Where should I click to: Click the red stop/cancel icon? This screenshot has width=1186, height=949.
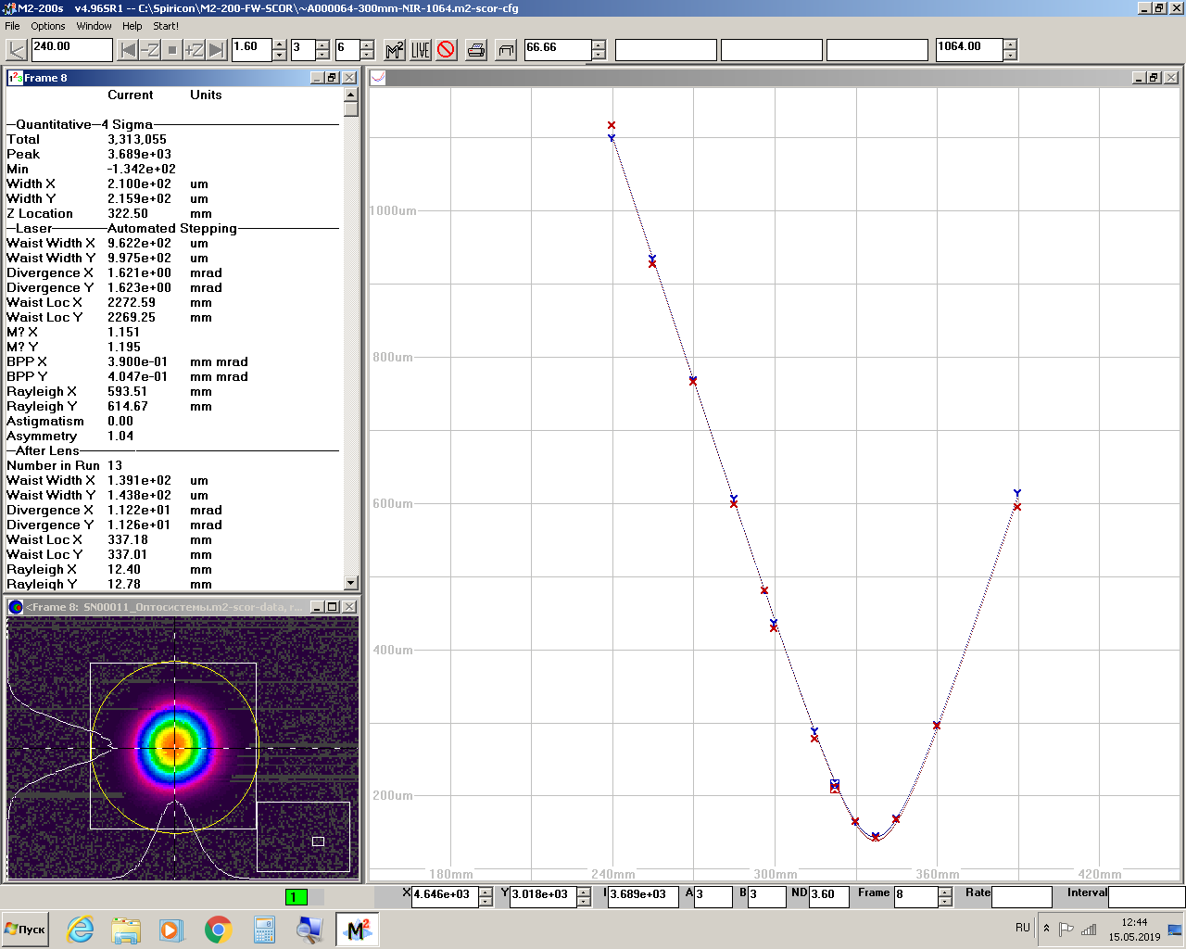[447, 50]
